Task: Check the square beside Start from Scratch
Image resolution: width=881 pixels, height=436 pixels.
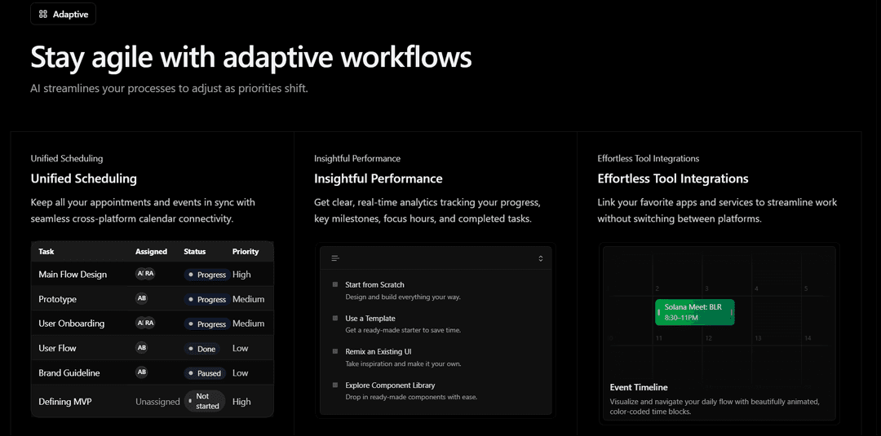Action: coord(334,284)
